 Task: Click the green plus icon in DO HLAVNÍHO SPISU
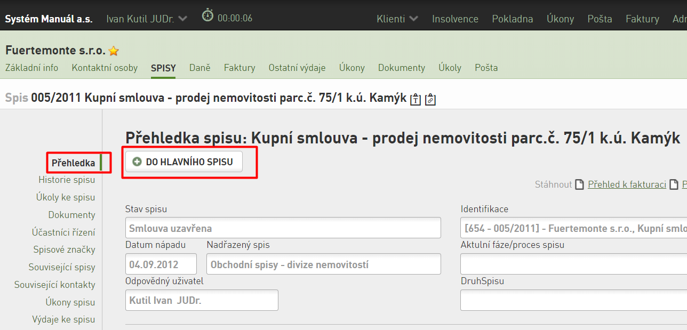click(x=137, y=162)
